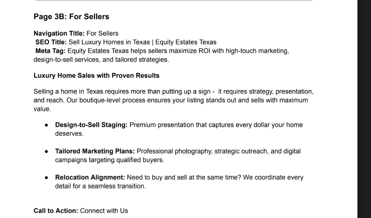
Task: Click the bold "Relocation Alignment:" text
Action: coord(90,178)
